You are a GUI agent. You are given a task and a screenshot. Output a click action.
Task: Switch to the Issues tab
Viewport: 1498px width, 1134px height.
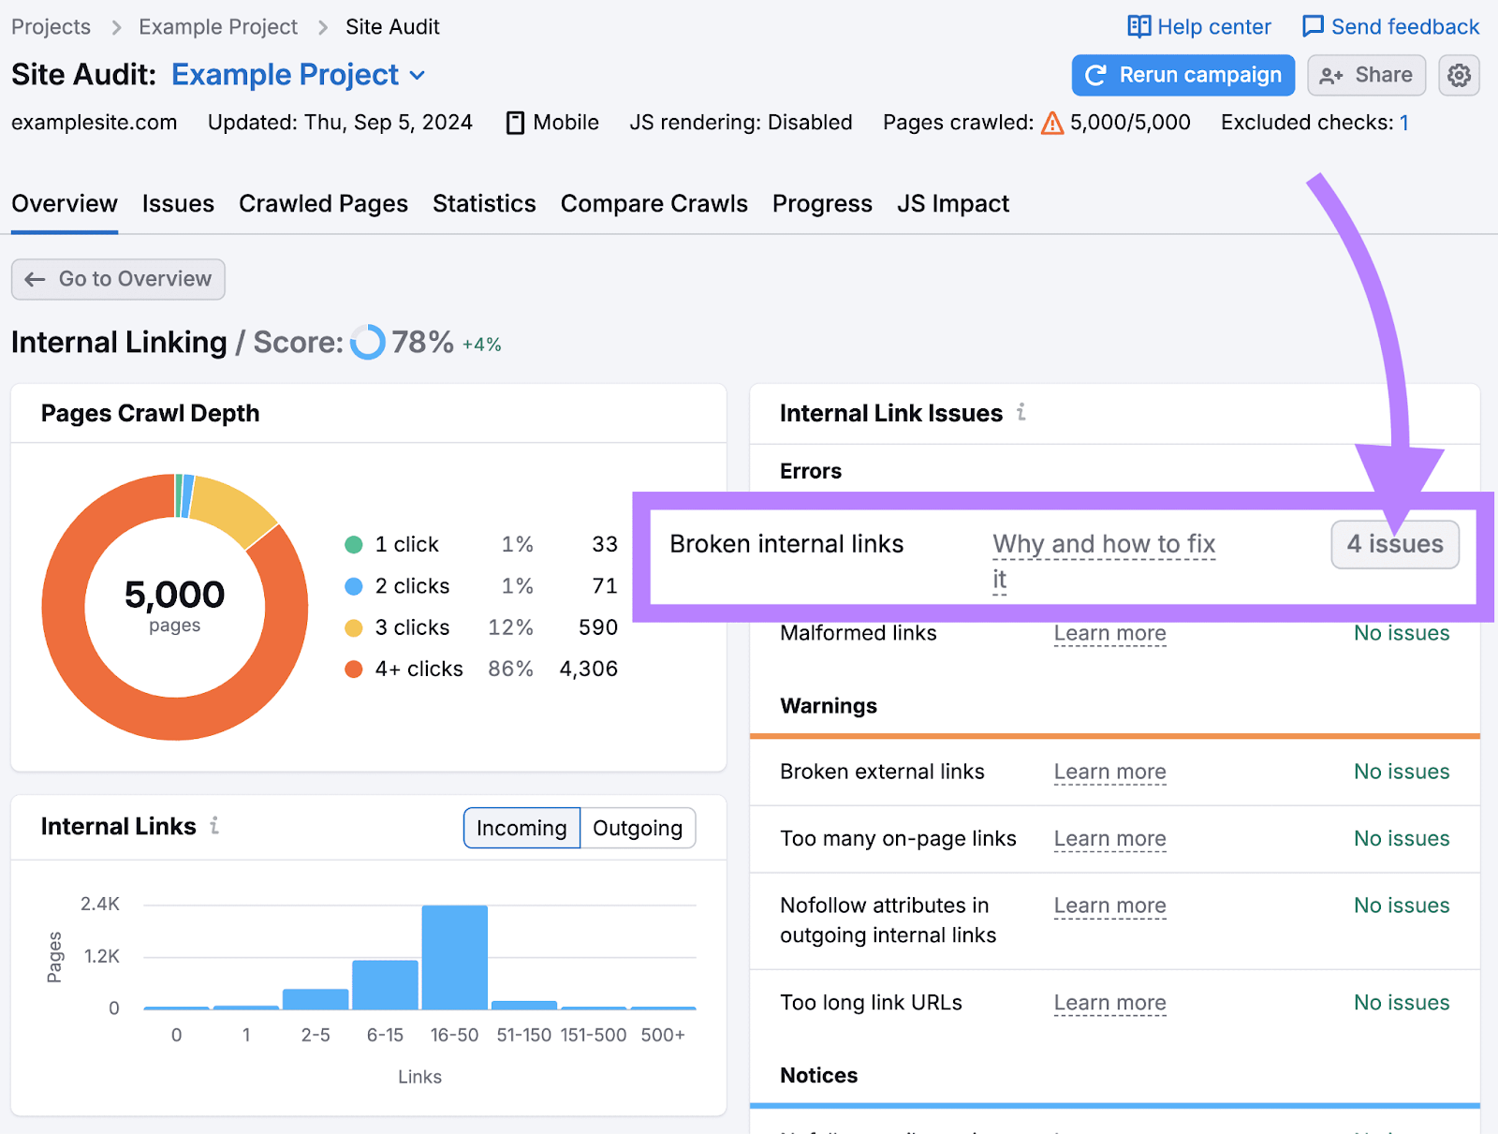coord(178,204)
